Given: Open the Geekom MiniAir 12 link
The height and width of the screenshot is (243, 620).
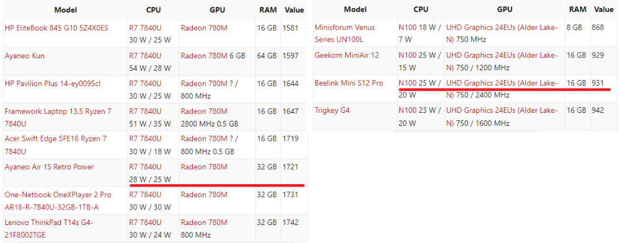Looking at the screenshot, I should [x=347, y=55].
